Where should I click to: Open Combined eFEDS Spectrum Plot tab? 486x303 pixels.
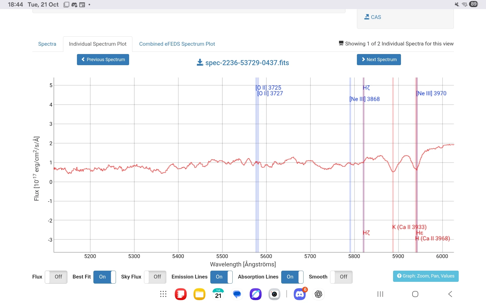pos(177,44)
